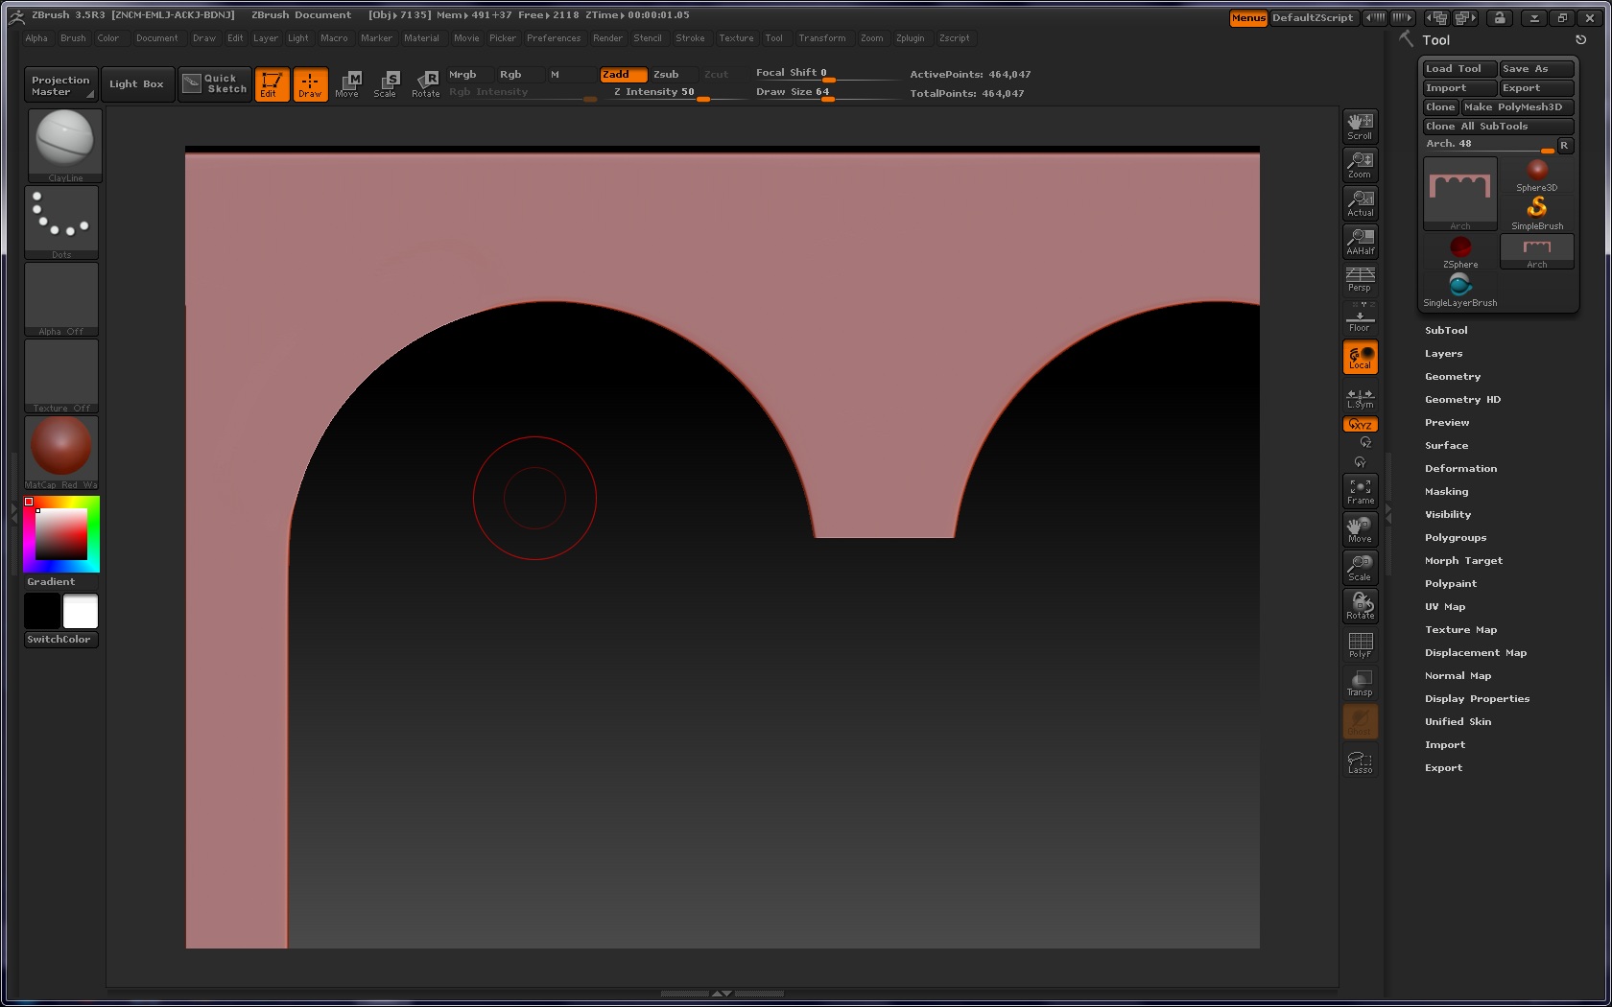Activate PolyF wireframe display
Viewport: 1612px width, 1007px height.
[1360, 644]
